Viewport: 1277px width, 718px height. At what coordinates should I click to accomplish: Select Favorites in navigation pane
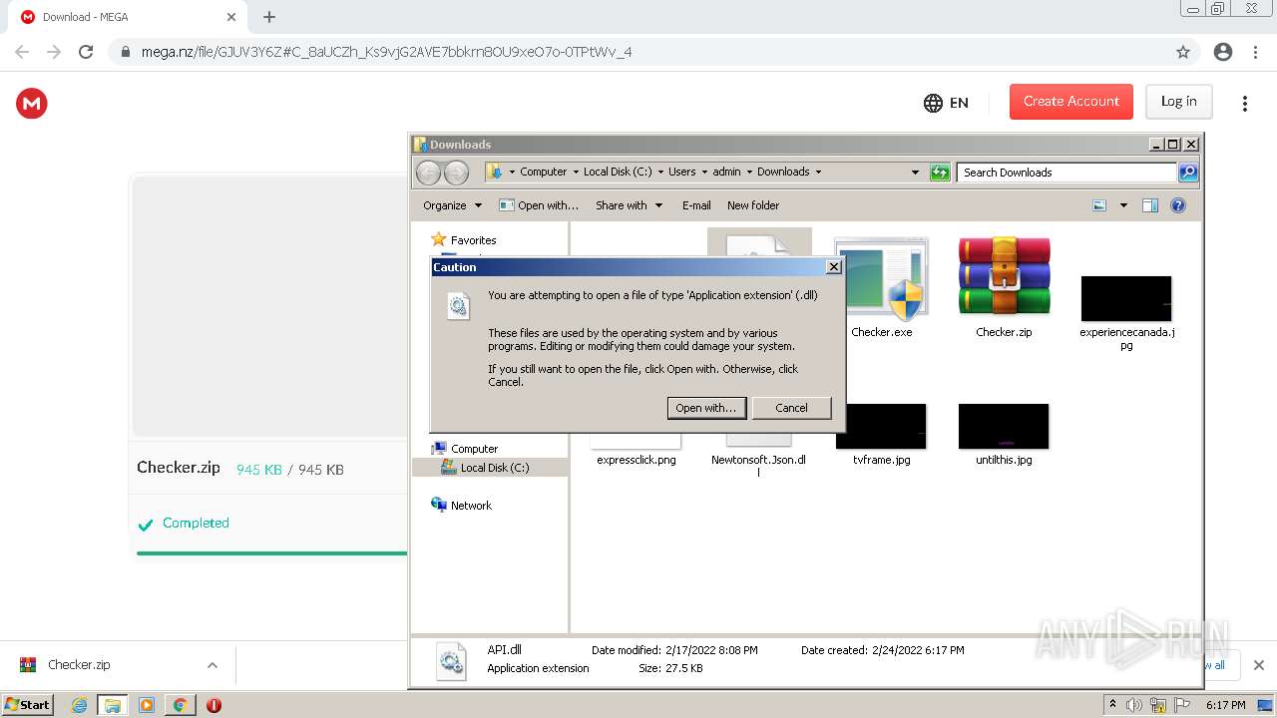click(473, 240)
